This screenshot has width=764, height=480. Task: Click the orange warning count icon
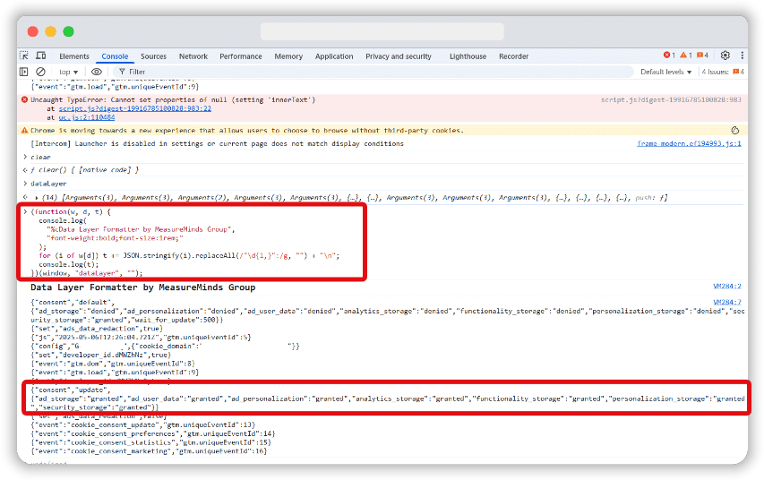click(685, 55)
